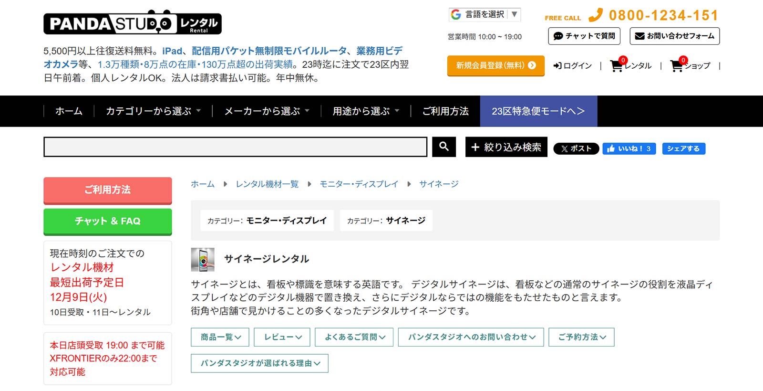The image size is (763, 391).
Task: Click the iPad link in header text
Action: [172, 51]
